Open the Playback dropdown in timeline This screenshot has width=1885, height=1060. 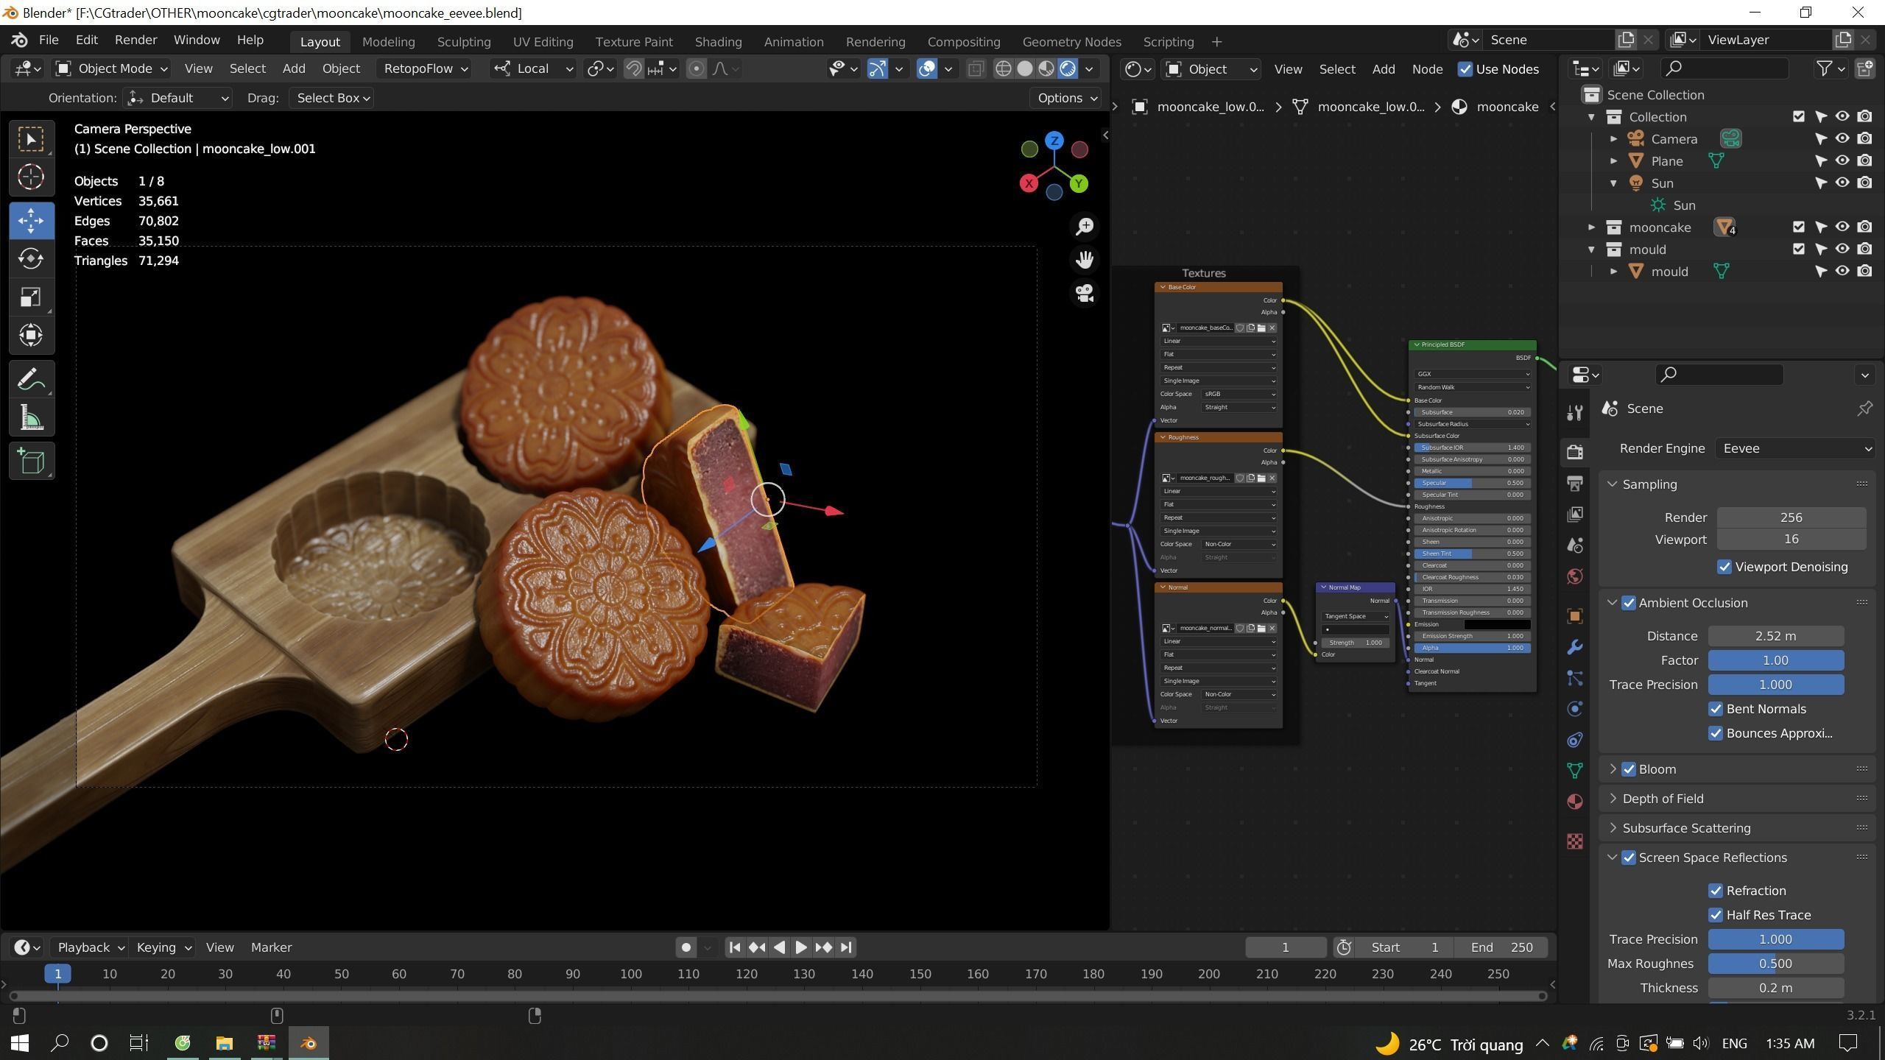coord(91,947)
